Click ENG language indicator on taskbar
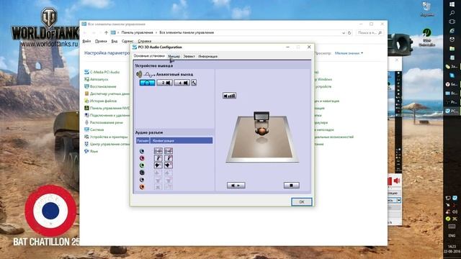The image size is (461, 259). click(452, 235)
